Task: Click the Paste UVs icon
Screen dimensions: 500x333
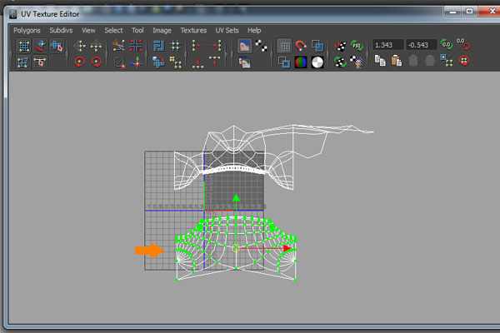Action: 397,61
